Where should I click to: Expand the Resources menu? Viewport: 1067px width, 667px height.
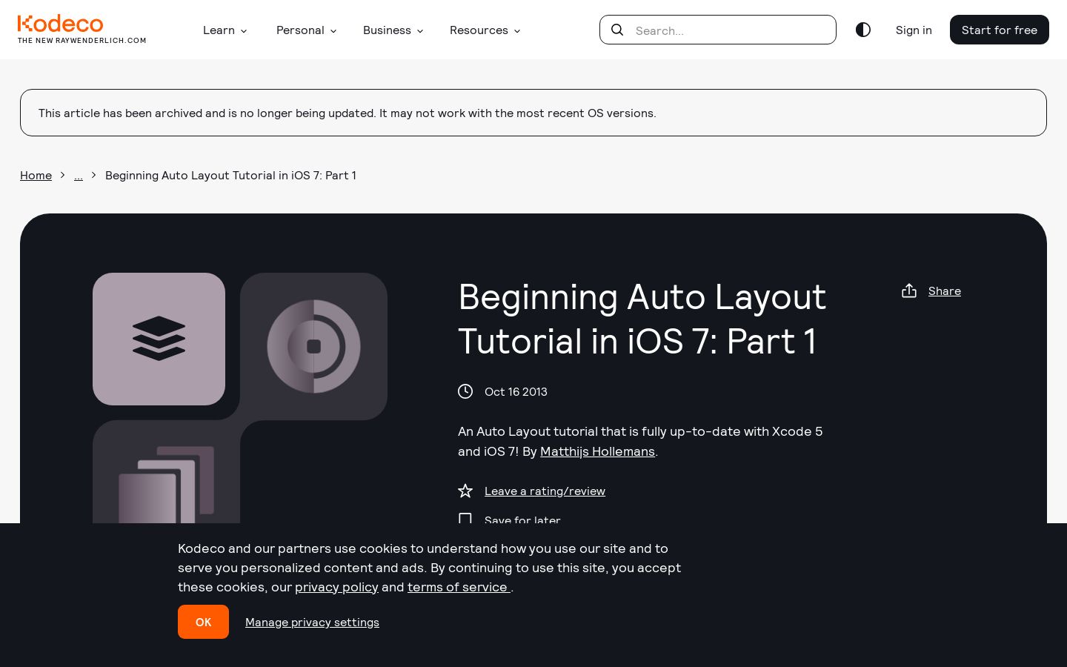[x=485, y=30]
